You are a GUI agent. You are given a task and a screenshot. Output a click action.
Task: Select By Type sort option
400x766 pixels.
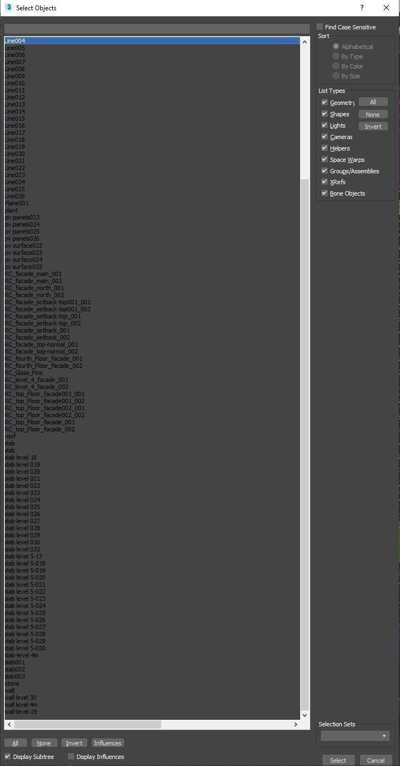click(336, 56)
